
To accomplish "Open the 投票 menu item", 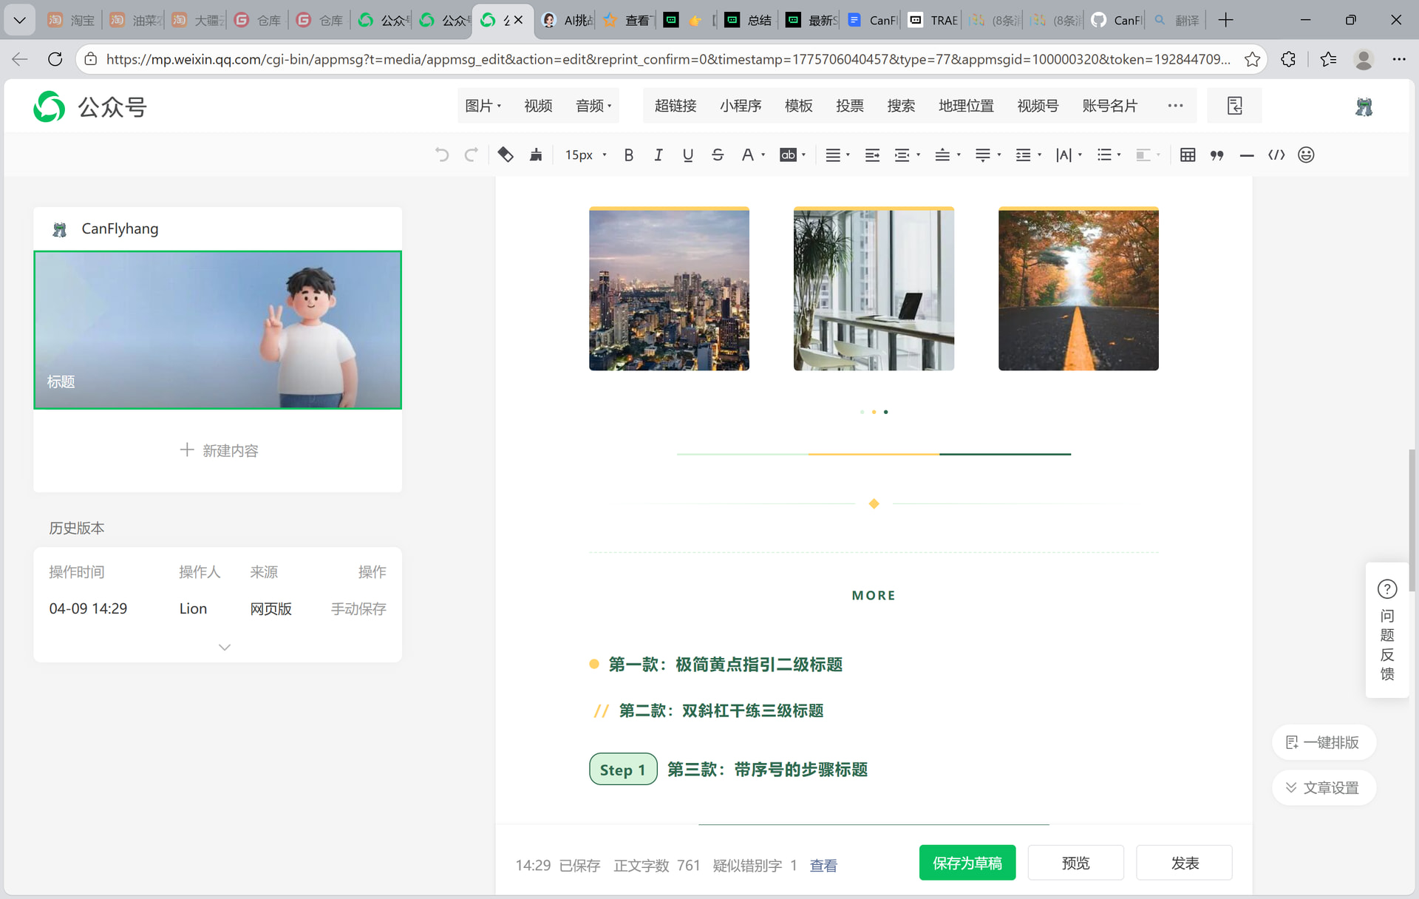I will tap(849, 106).
